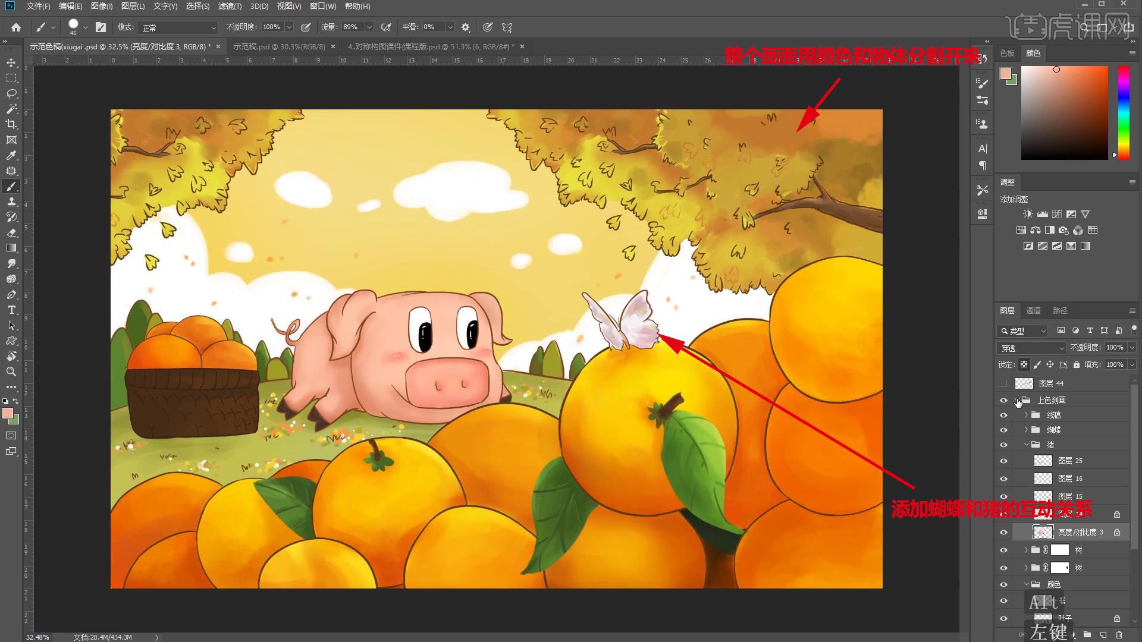Open the layer filter 类型 dropdown

(x=1022, y=331)
